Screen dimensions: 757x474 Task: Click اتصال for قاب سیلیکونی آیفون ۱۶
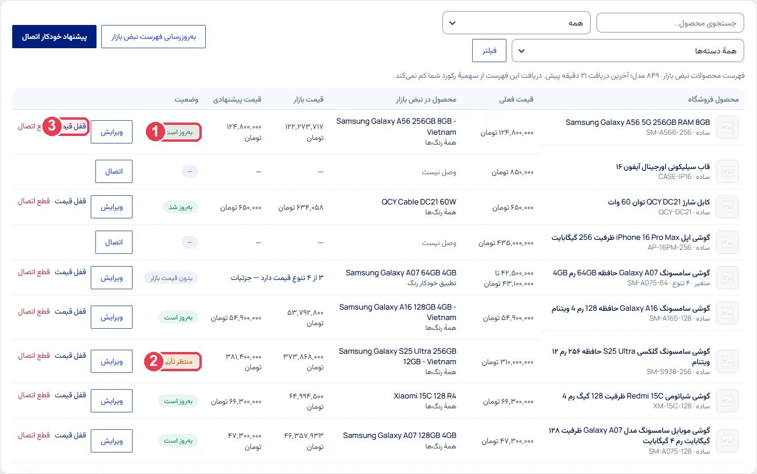click(x=113, y=171)
